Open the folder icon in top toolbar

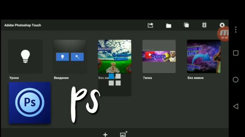tap(168, 25)
